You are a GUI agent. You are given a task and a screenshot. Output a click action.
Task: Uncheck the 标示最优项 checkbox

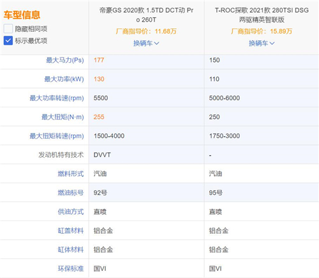coord(8,40)
